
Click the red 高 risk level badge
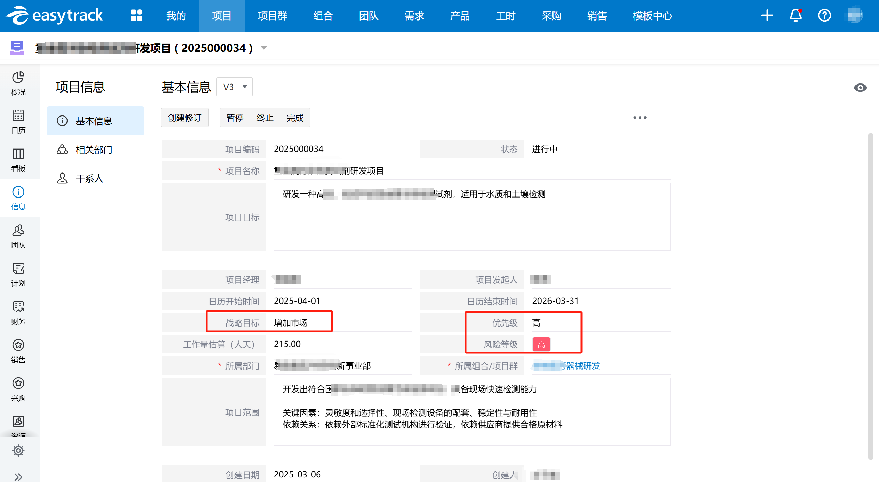pyautogui.click(x=541, y=344)
